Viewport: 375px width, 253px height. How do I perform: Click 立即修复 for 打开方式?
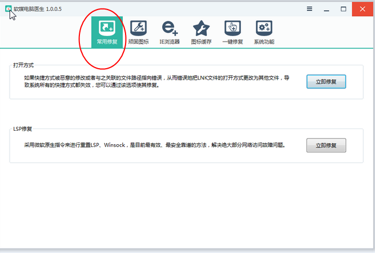(x=326, y=82)
